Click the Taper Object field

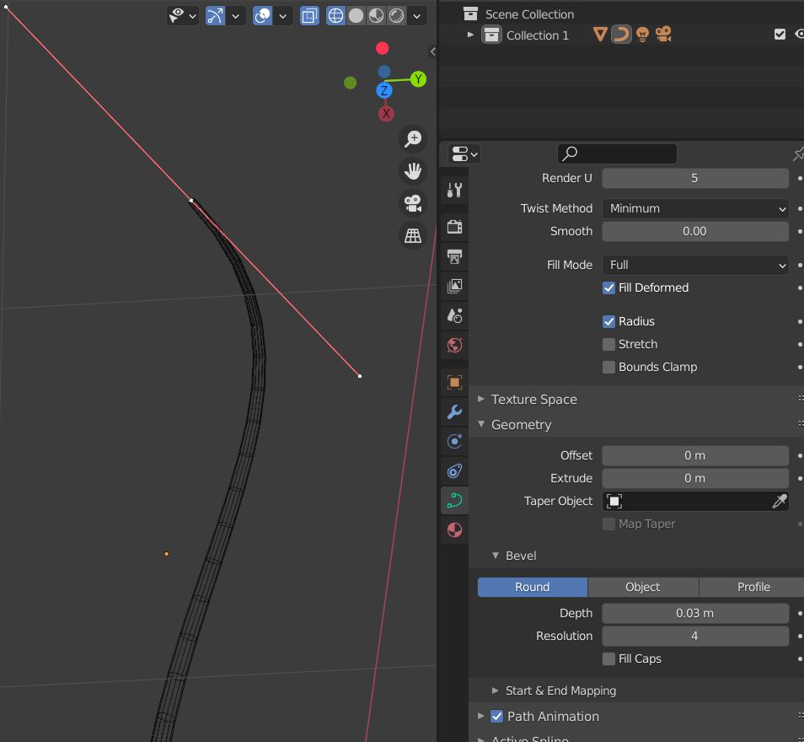[695, 501]
